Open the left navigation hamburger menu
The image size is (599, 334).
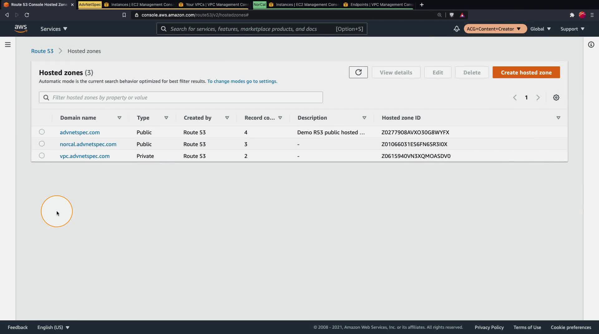(8, 45)
